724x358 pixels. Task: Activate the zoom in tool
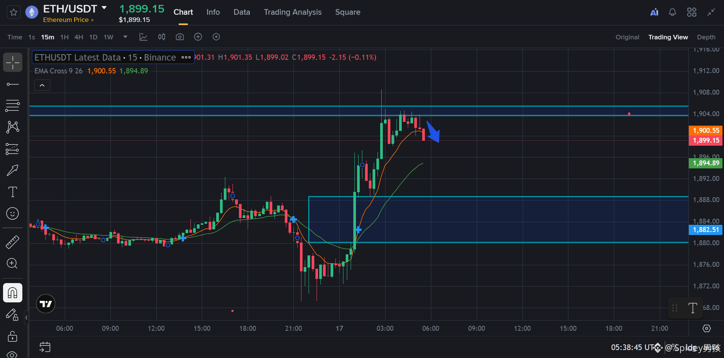(x=13, y=263)
